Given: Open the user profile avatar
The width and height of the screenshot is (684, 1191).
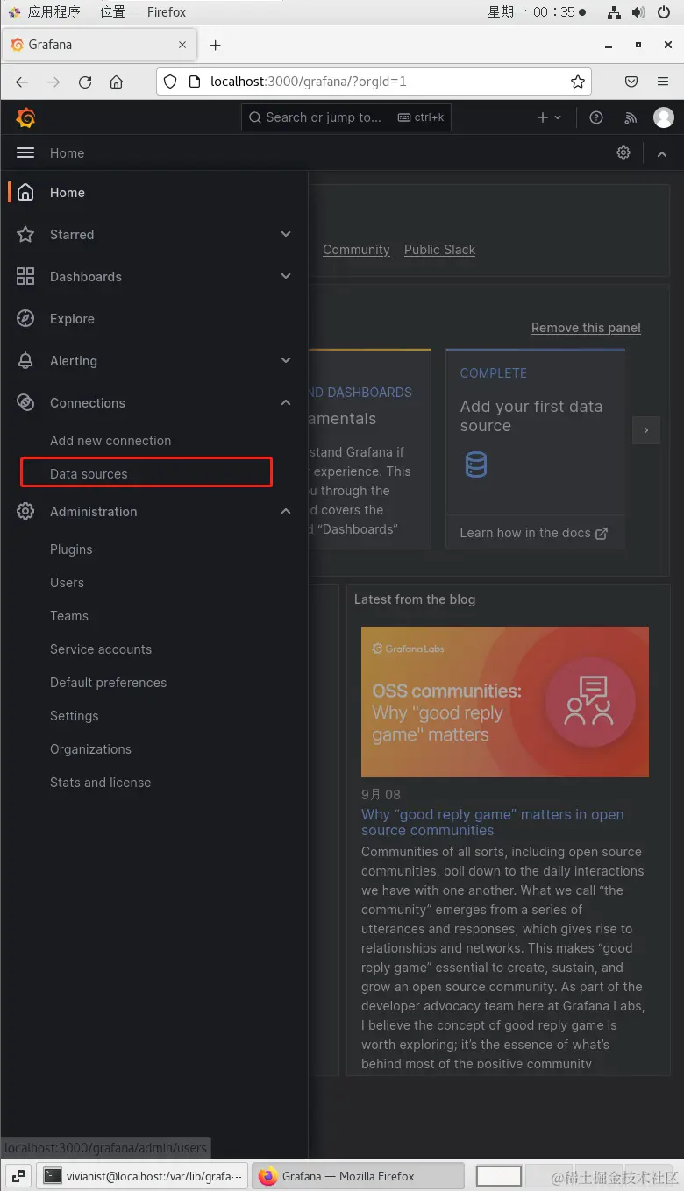Looking at the screenshot, I should (664, 117).
